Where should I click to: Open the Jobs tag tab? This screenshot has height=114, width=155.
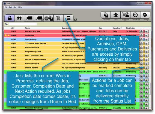coord(29,18)
